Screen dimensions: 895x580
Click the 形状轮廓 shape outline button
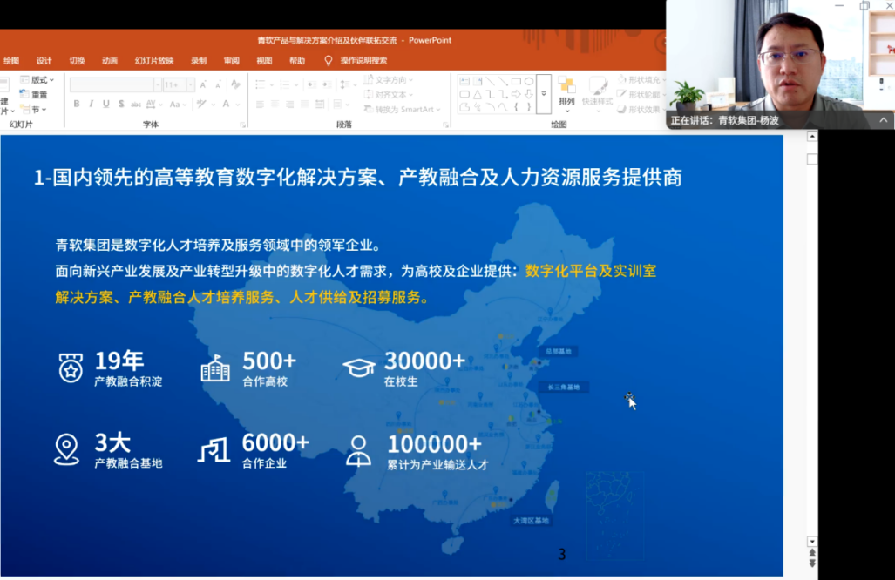click(x=641, y=95)
